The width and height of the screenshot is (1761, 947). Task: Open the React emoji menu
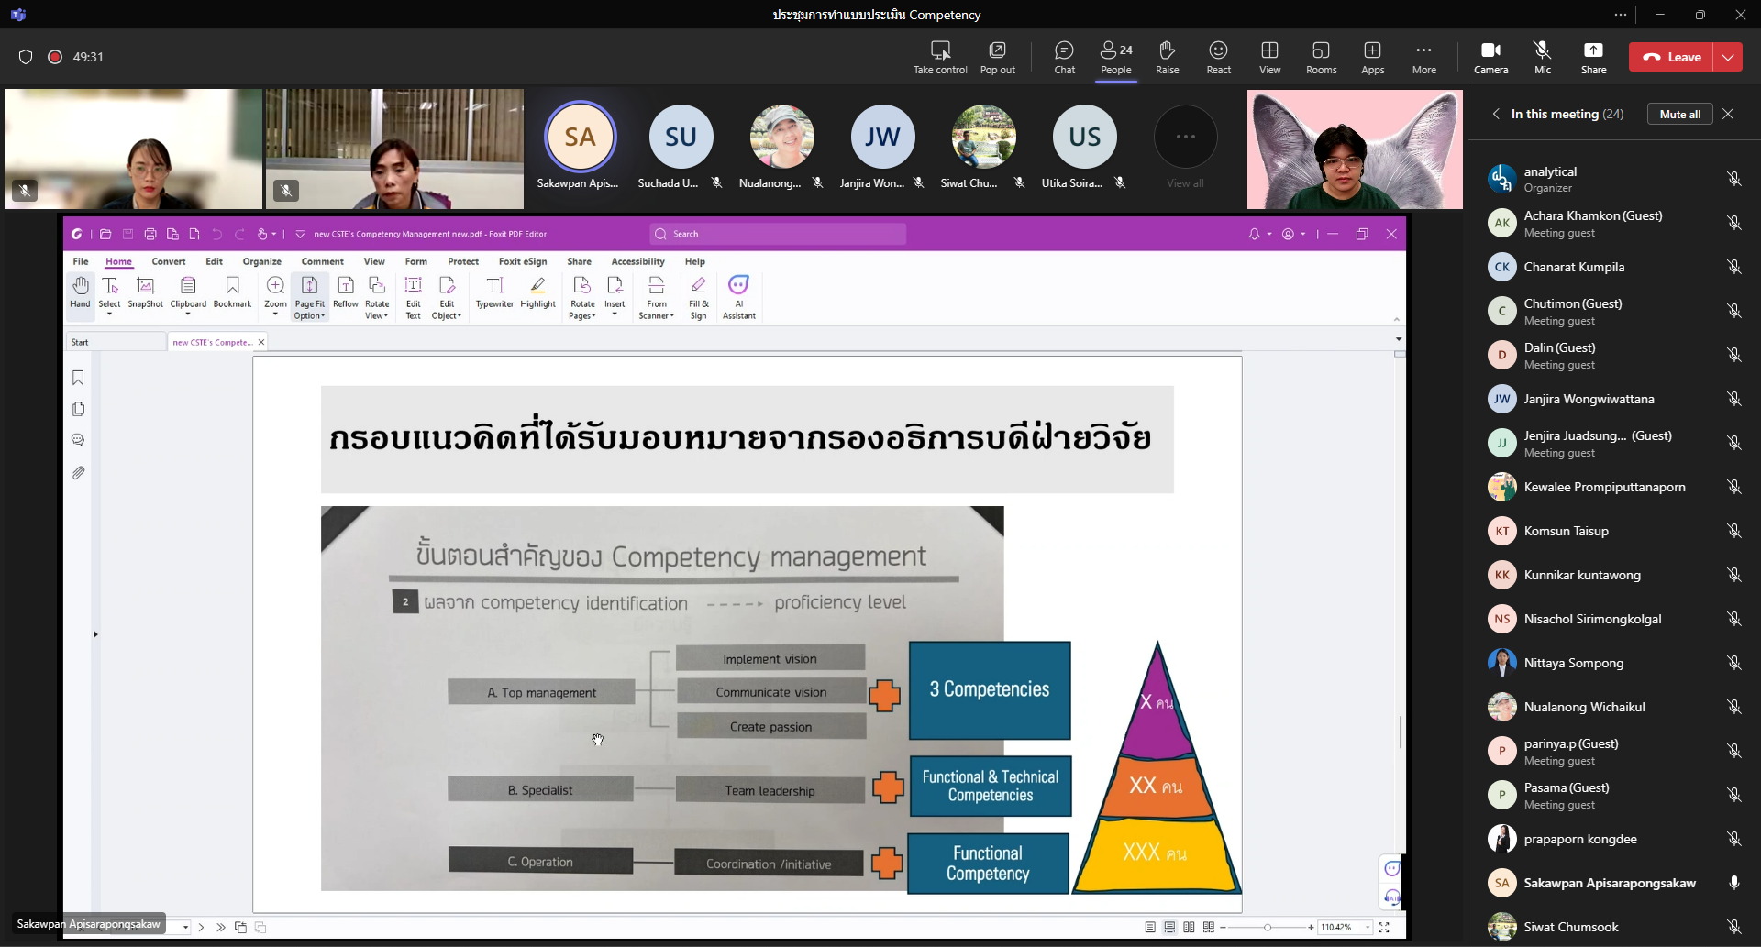1218,57
